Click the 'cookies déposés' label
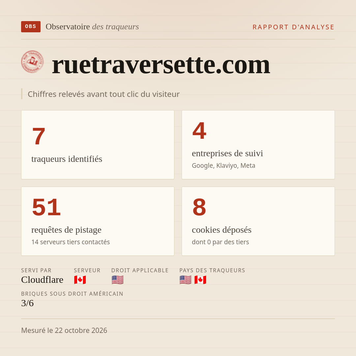Screen dimensions: 356x356 point(222,230)
